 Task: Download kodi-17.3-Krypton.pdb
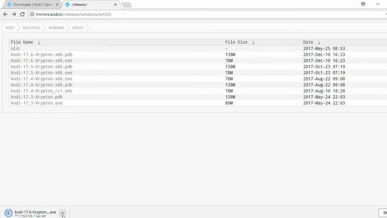(36, 97)
